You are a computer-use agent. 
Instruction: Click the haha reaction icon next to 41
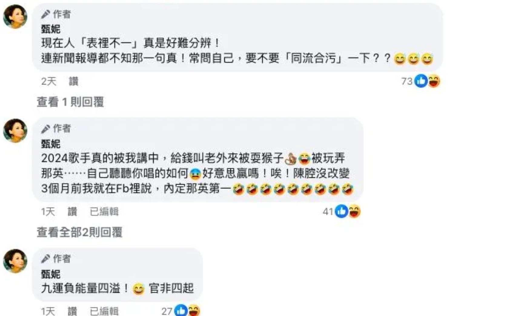354,211
